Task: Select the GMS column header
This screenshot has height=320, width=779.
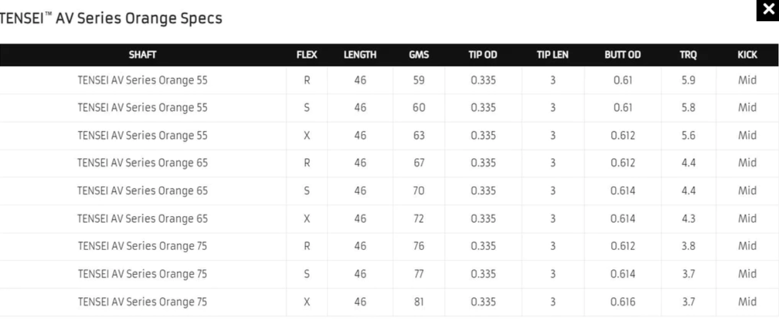Action: (418, 55)
